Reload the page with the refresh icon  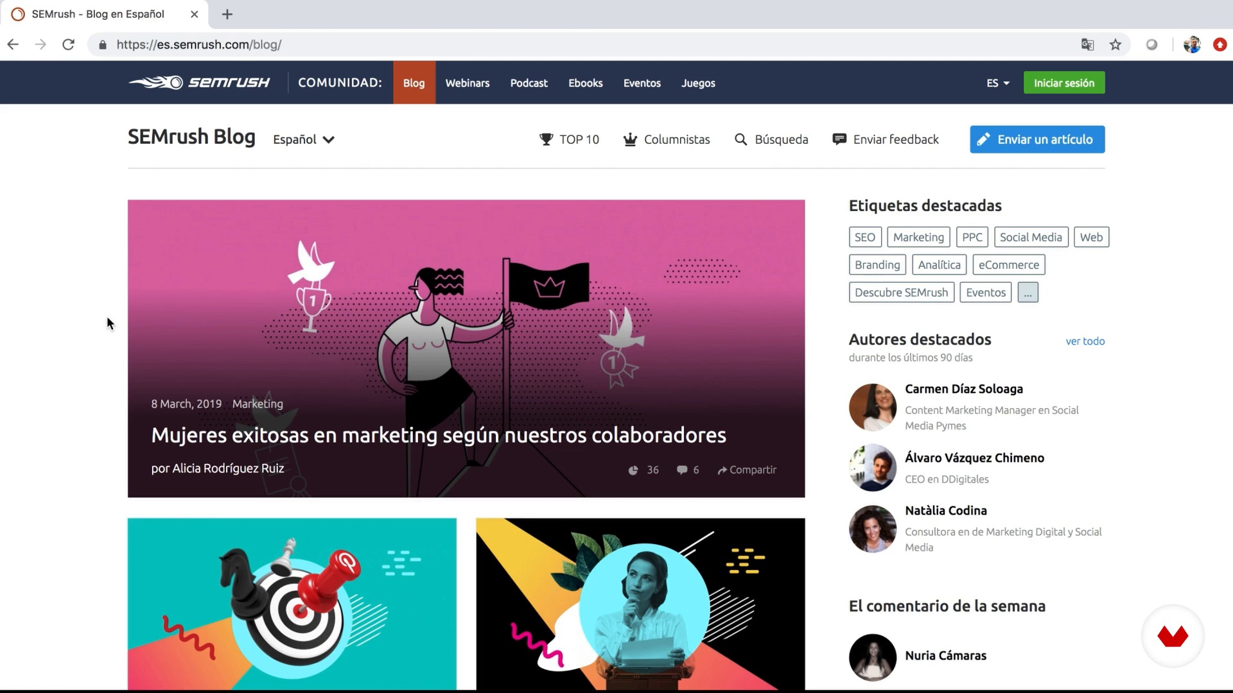(x=68, y=44)
